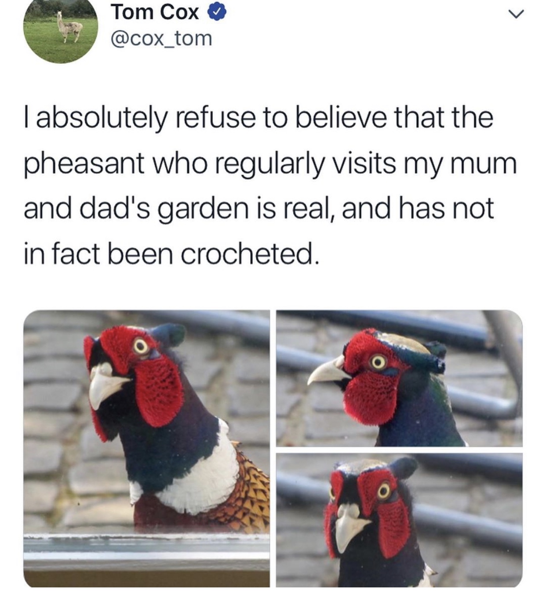Screen dimensions: 546x594
Task: Click the orange patterned feathers
Action: 246,488
